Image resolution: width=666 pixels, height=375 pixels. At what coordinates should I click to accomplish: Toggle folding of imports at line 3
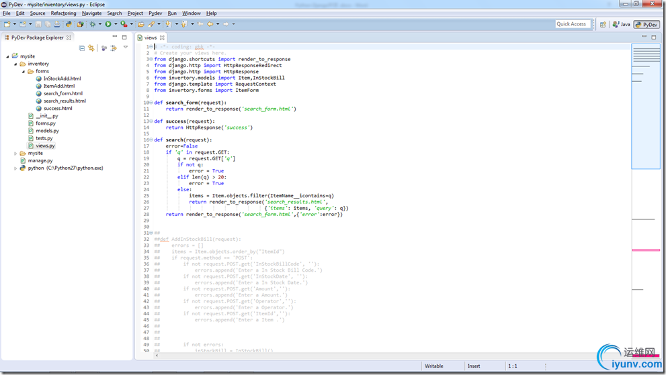151,59
